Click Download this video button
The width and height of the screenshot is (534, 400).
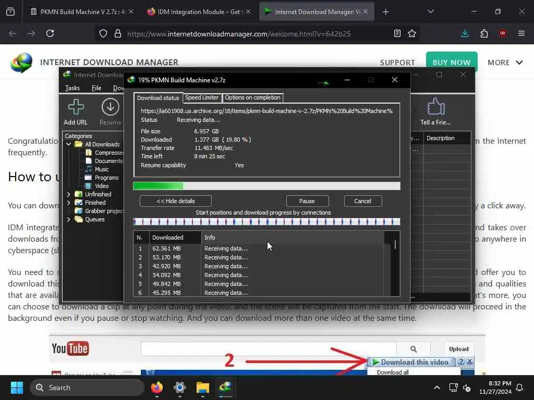(x=411, y=362)
